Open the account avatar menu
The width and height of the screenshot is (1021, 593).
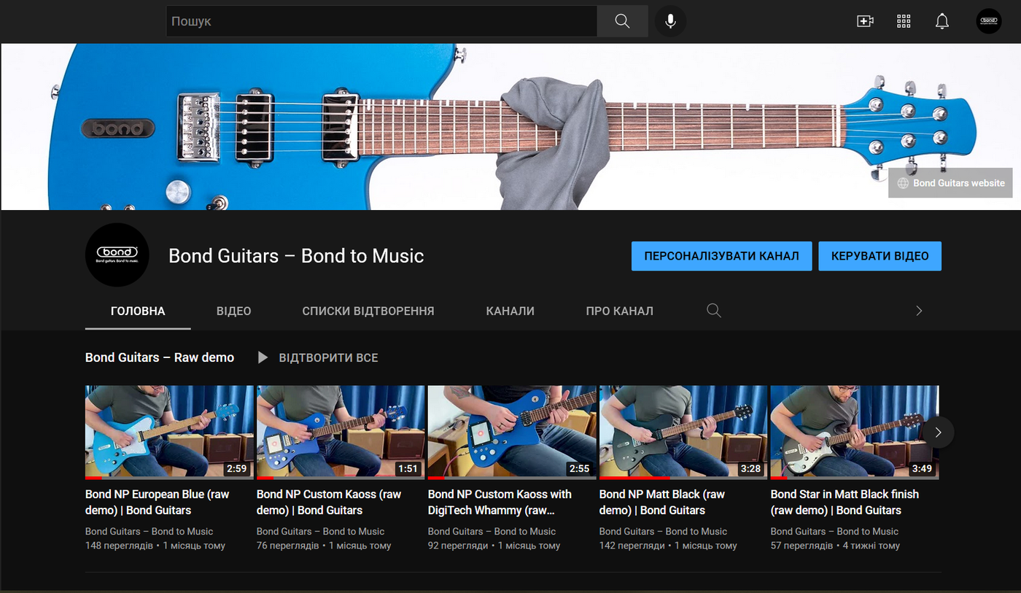(989, 21)
